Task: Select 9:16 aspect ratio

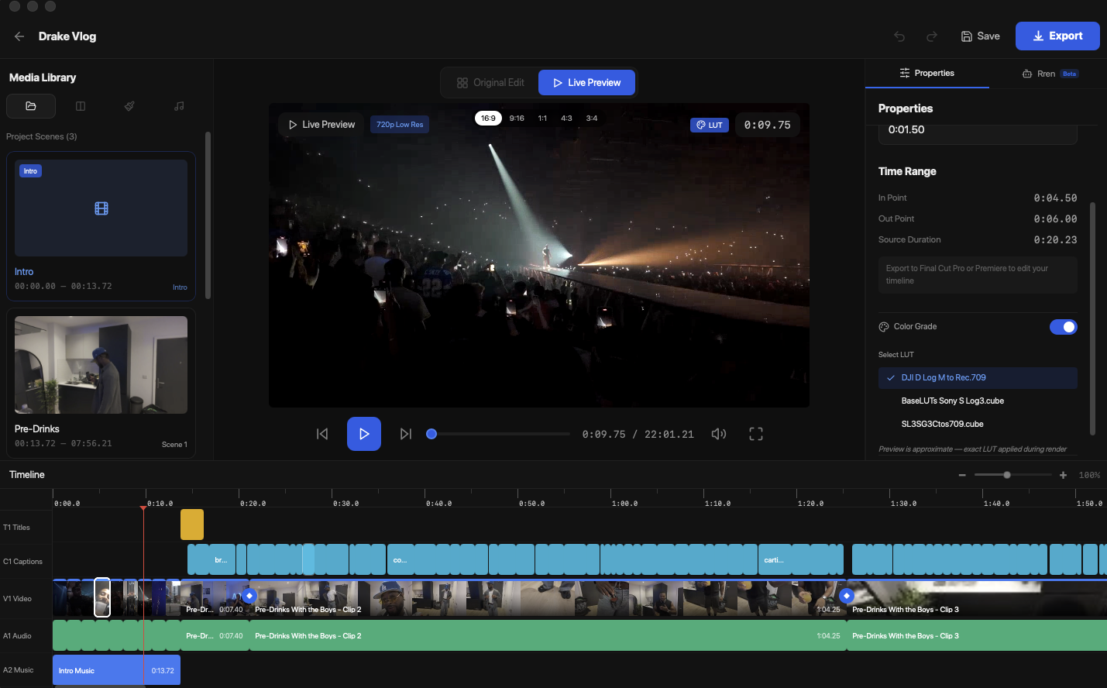Action: (517, 119)
